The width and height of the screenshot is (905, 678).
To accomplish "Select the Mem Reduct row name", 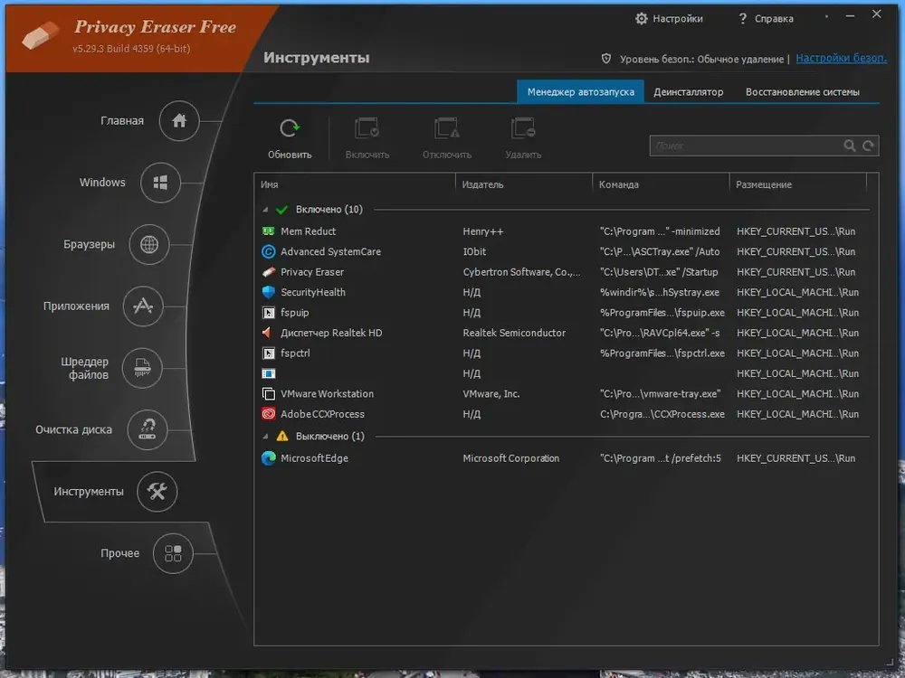I will tap(308, 231).
